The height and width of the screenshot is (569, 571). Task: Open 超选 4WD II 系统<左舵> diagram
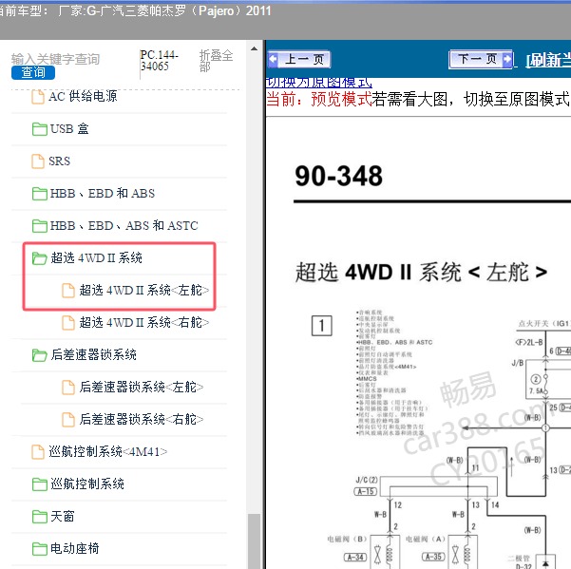144,290
